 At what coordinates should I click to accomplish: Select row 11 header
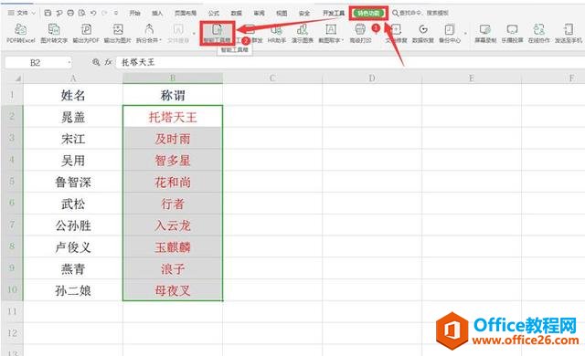[x=12, y=311]
